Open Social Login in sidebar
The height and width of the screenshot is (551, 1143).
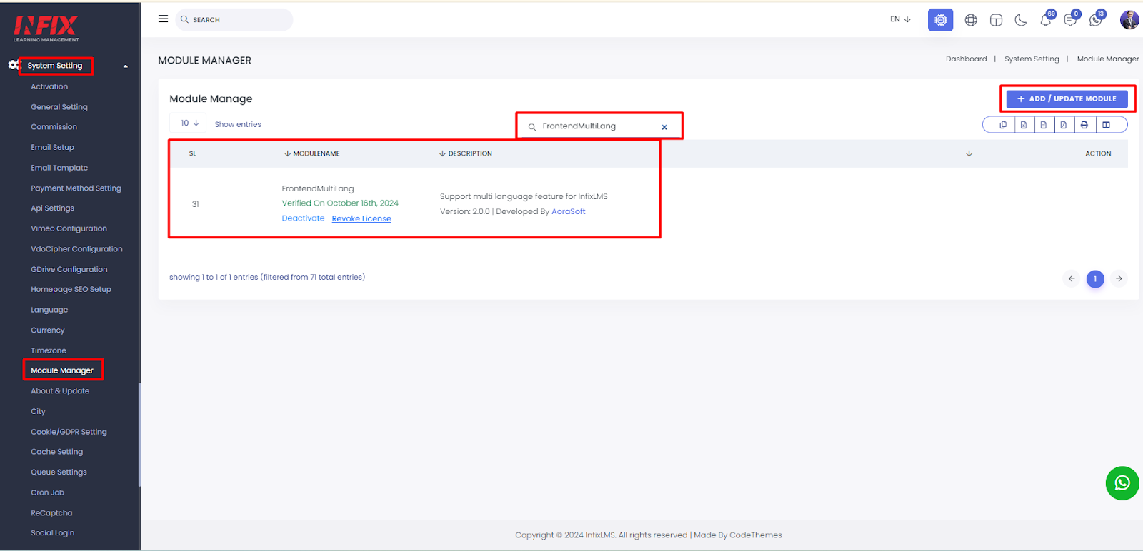coord(52,533)
